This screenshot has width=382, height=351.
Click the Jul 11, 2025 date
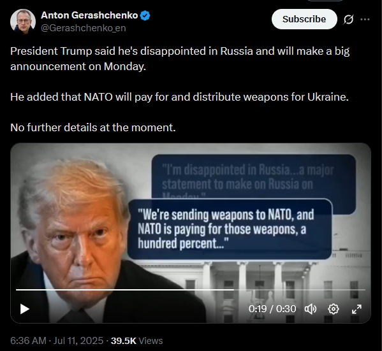click(x=78, y=341)
